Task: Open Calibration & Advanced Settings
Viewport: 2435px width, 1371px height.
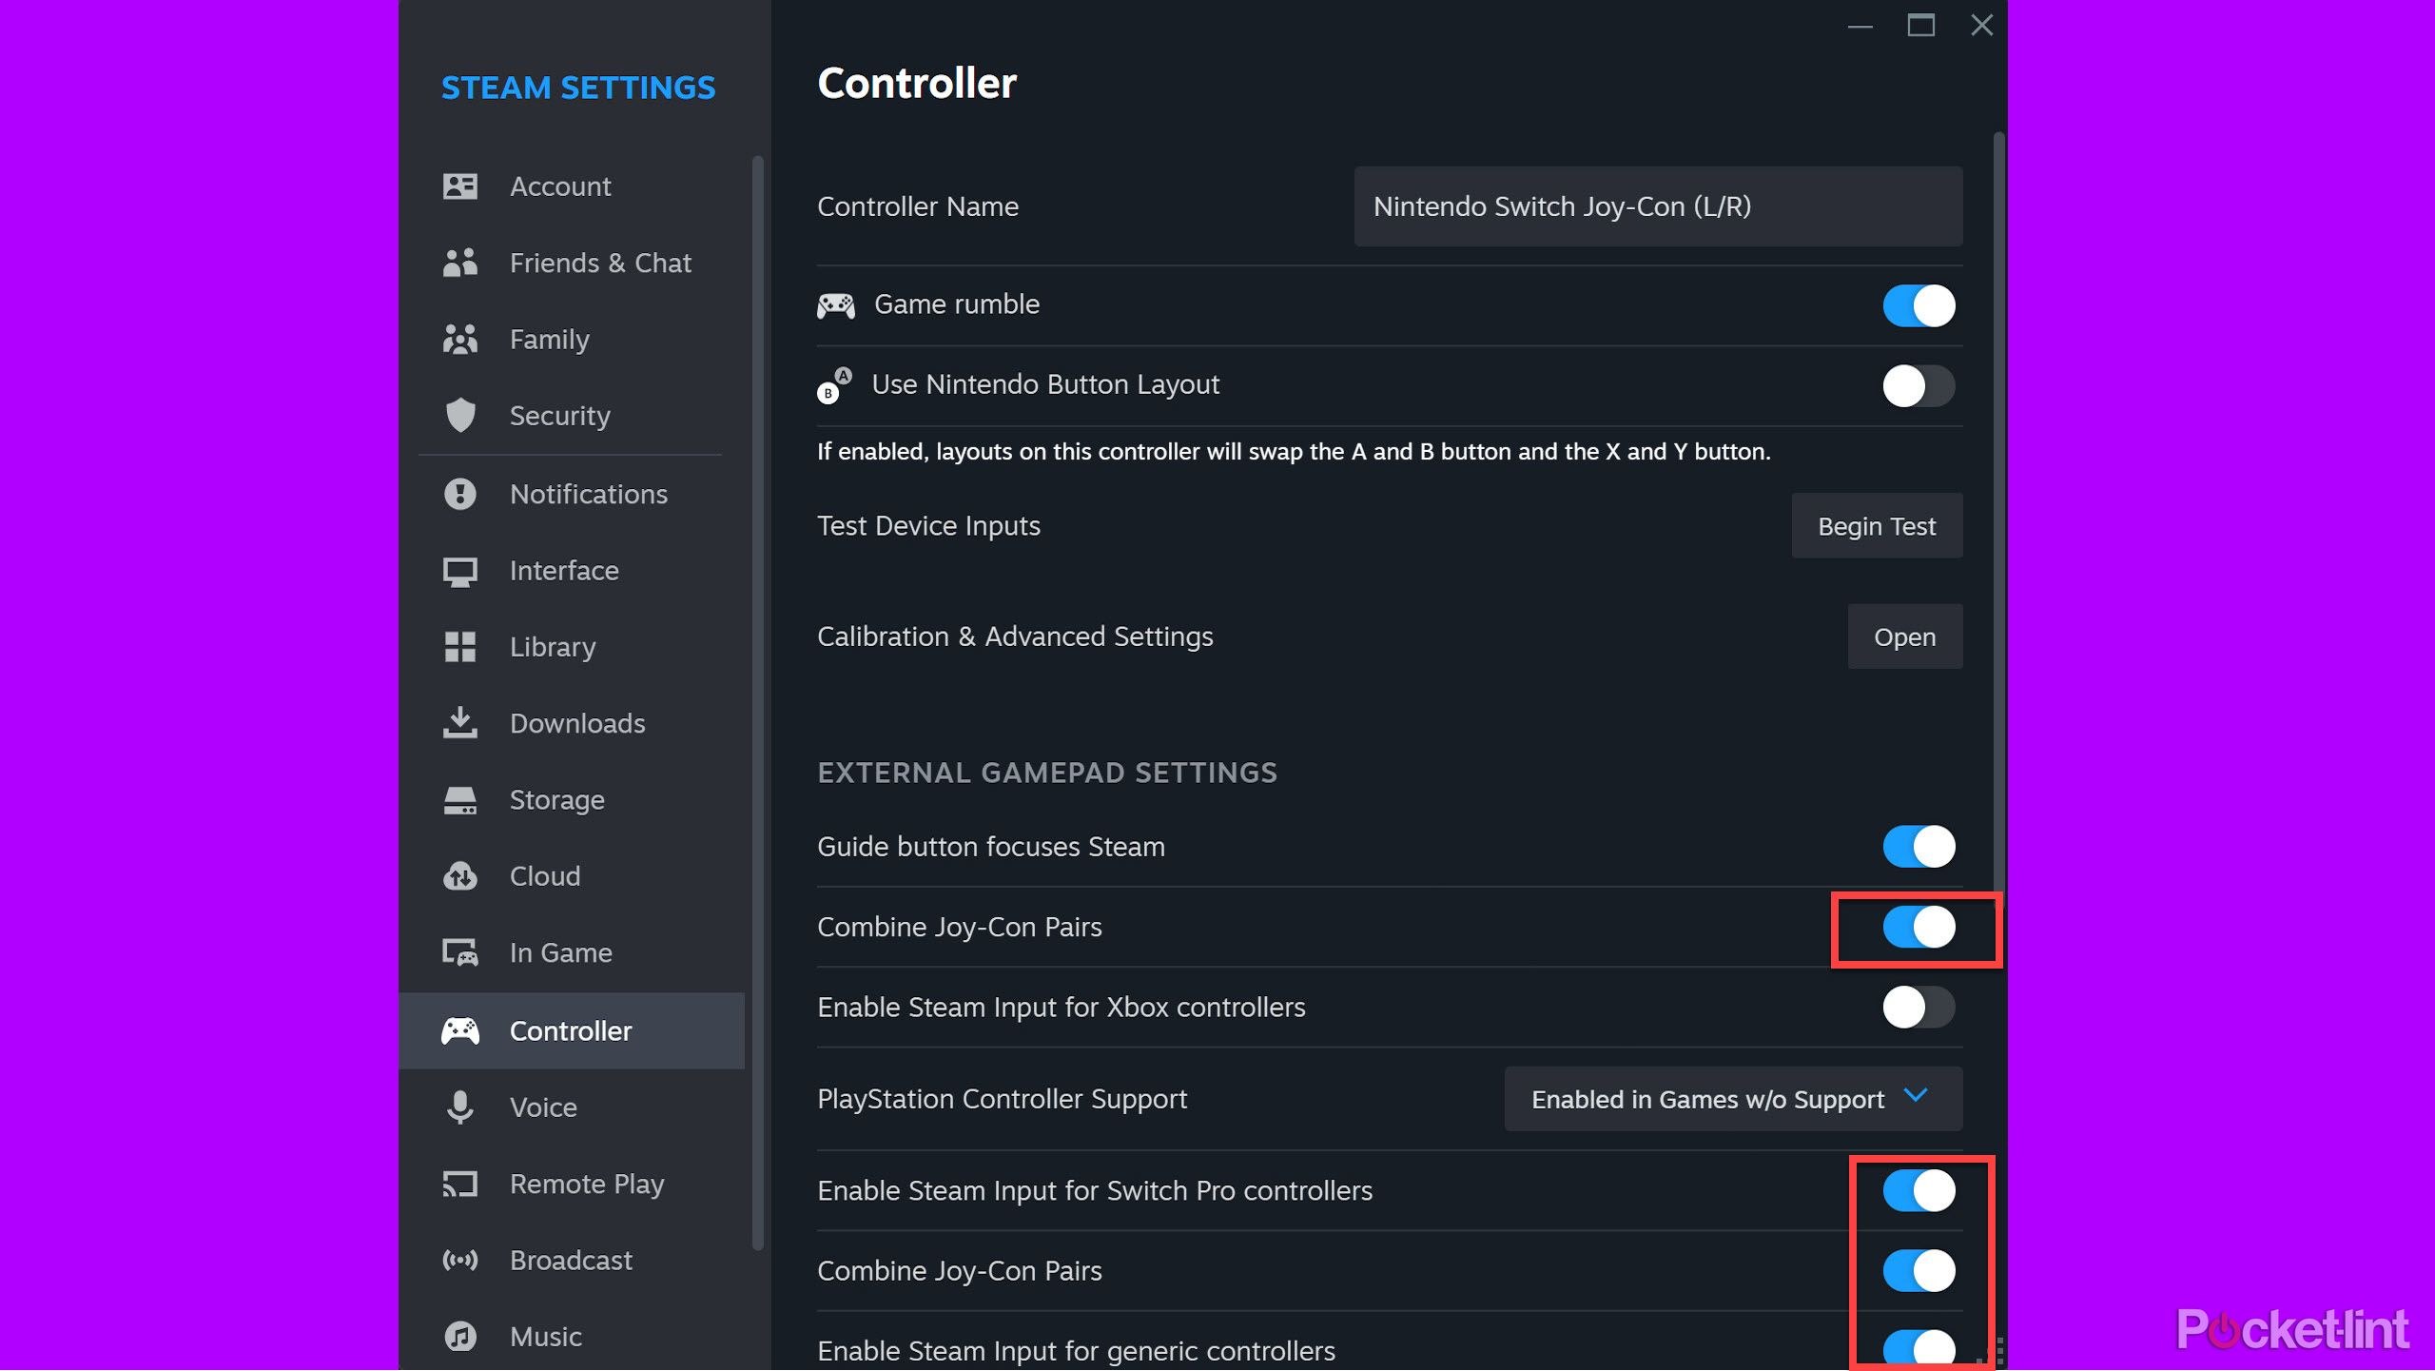Action: coord(1905,636)
